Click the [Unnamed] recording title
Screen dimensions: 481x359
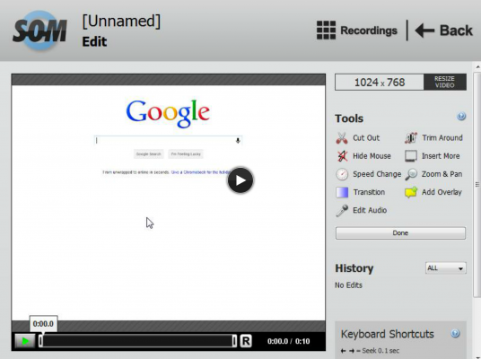[121, 22]
